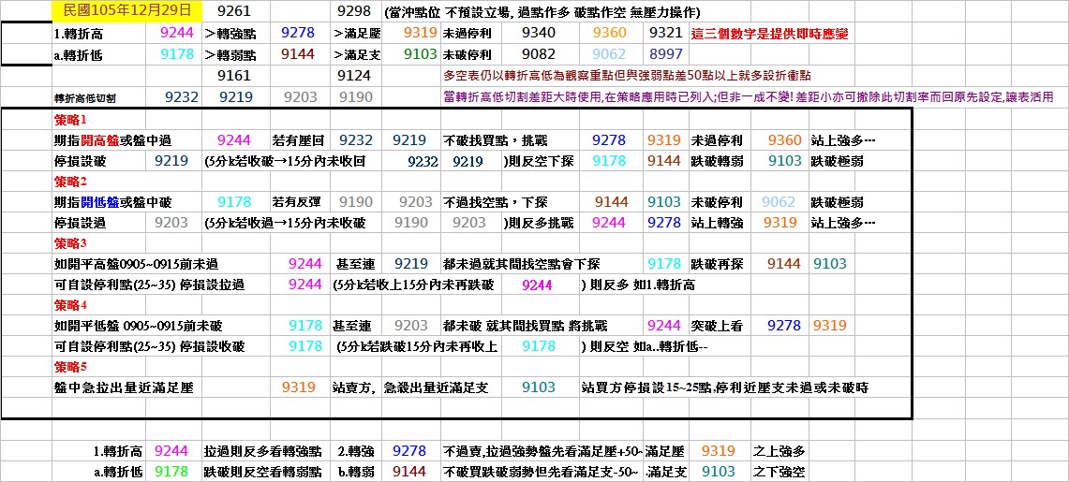Click the note starting with 站買方停損設15~25點
Screen dimensions: 1069x482
pos(725,388)
